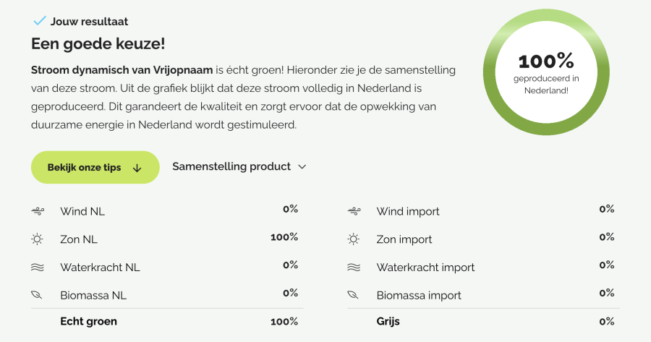Click the chevron next to Samenstelling product
The width and height of the screenshot is (651, 342).
(x=302, y=167)
